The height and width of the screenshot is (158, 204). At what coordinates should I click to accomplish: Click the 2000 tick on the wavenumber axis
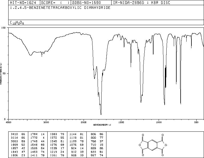point(84,122)
